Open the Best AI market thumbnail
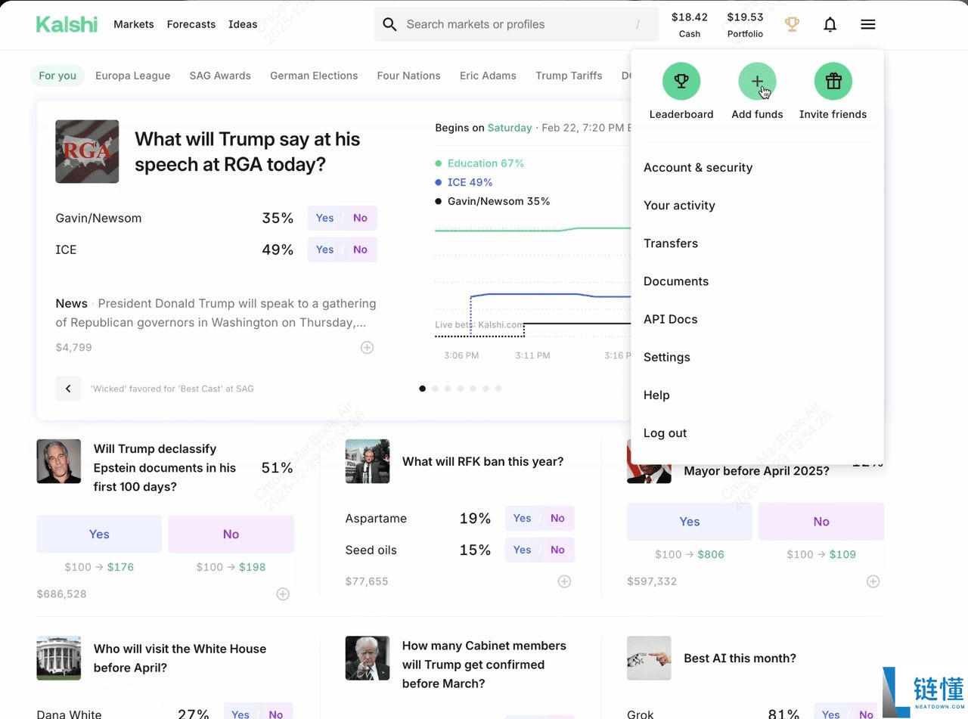The width and height of the screenshot is (968, 719). [649, 658]
